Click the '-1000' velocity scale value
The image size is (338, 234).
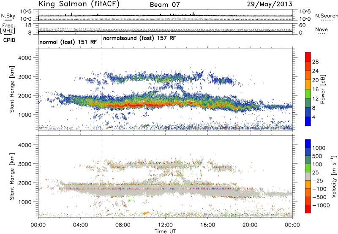[x=321, y=205]
